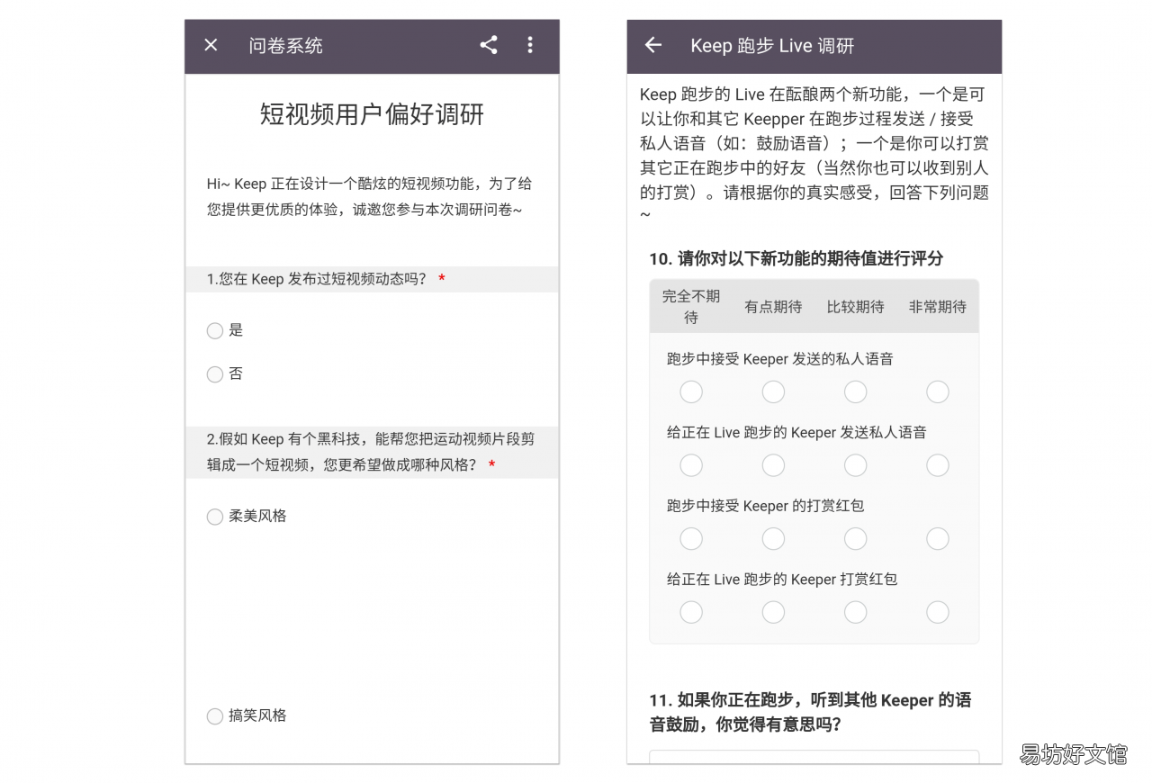This screenshot has width=1152, height=783.
Task: Choose the 搞笑风格 radio option
Action: 214,716
